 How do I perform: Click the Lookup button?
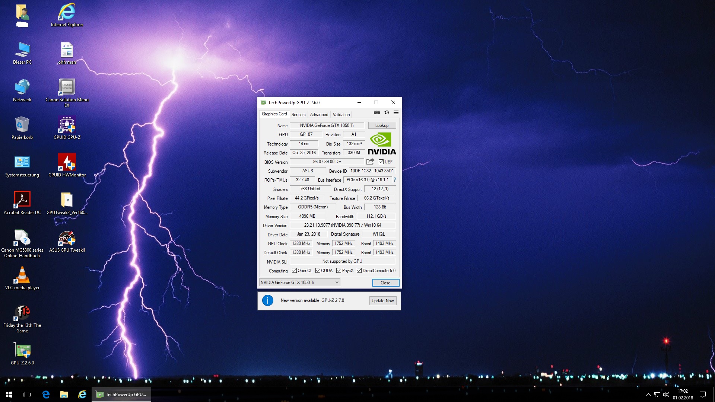click(382, 125)
